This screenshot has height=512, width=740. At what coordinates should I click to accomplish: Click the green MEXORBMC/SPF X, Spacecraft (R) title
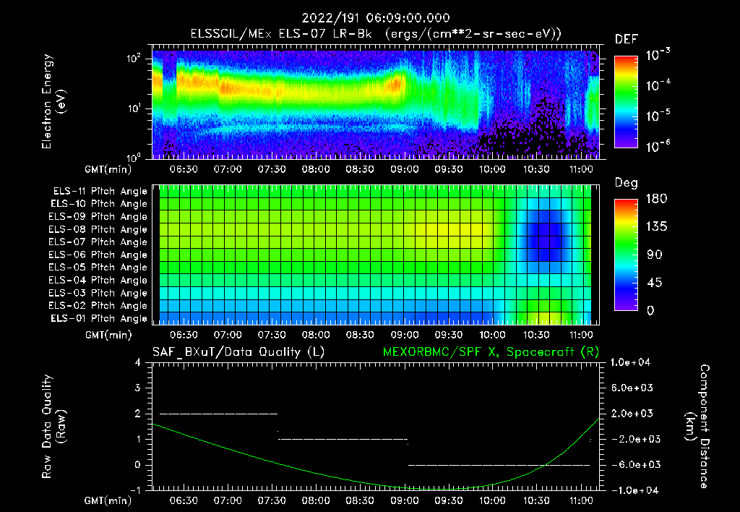(x=491, y=352)
